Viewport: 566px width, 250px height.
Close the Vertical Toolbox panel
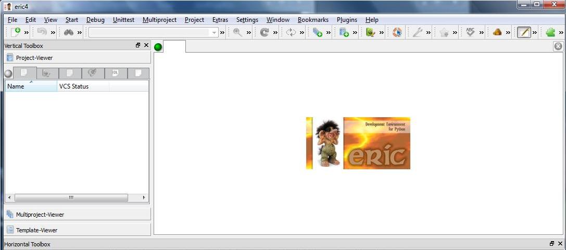[146, 45]
